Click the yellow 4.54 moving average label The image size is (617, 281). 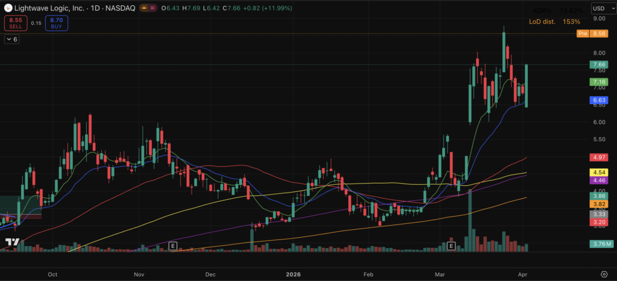point(598,173)
